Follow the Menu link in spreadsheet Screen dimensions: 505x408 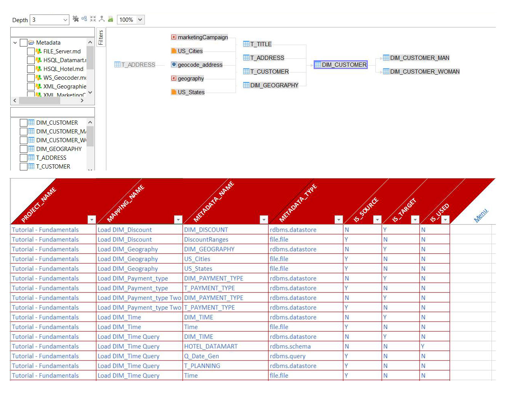point(481,215)
